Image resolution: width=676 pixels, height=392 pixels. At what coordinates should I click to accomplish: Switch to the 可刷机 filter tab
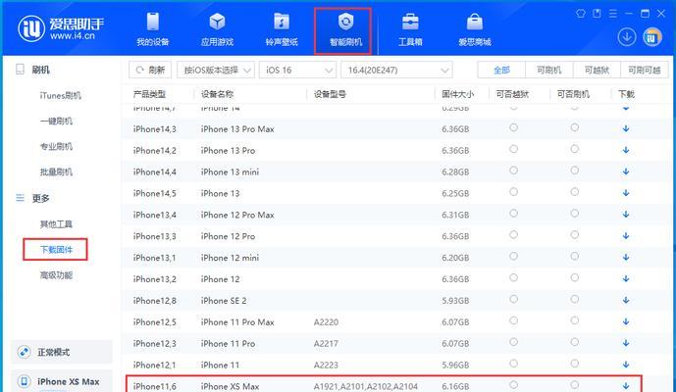tap(549, 70)
